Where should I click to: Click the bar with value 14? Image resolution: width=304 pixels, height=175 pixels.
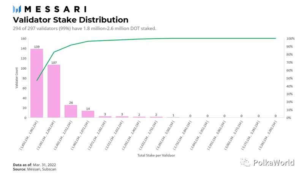click(x=88, y=114)
